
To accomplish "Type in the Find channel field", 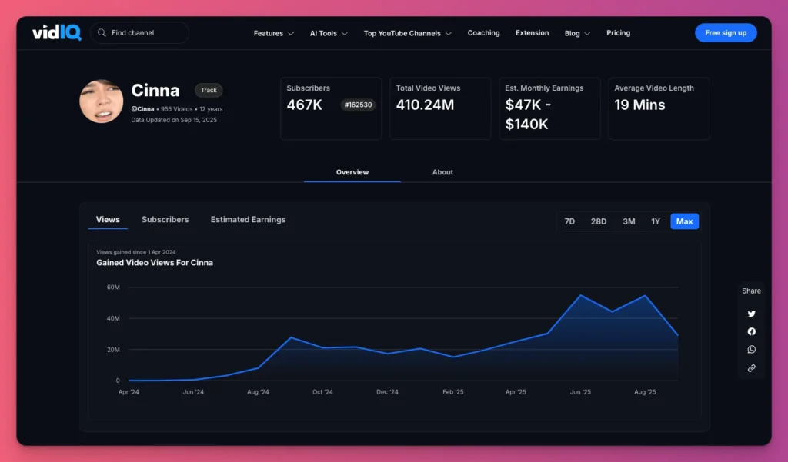I will 146,33.
